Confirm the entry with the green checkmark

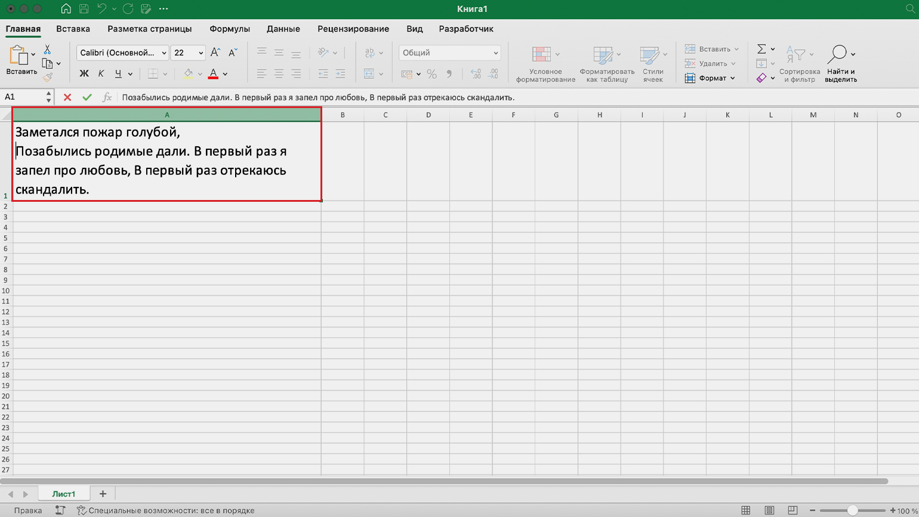[87, 97]
